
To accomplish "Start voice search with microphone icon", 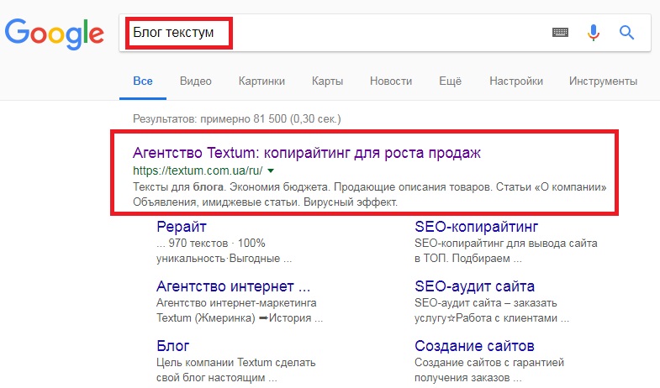I will tap(594, 33).
